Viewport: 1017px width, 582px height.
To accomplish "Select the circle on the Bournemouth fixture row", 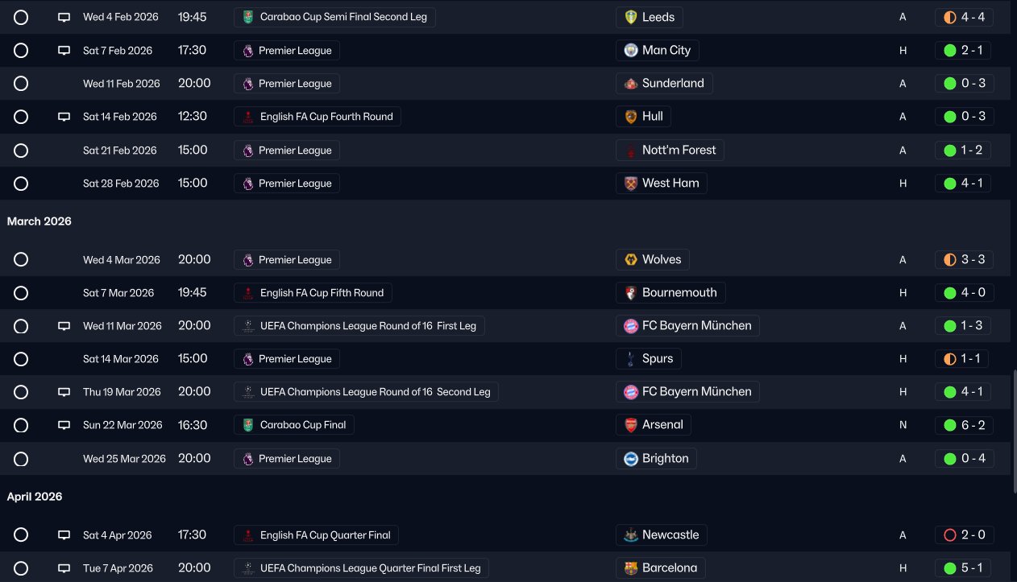I will 21,293.
